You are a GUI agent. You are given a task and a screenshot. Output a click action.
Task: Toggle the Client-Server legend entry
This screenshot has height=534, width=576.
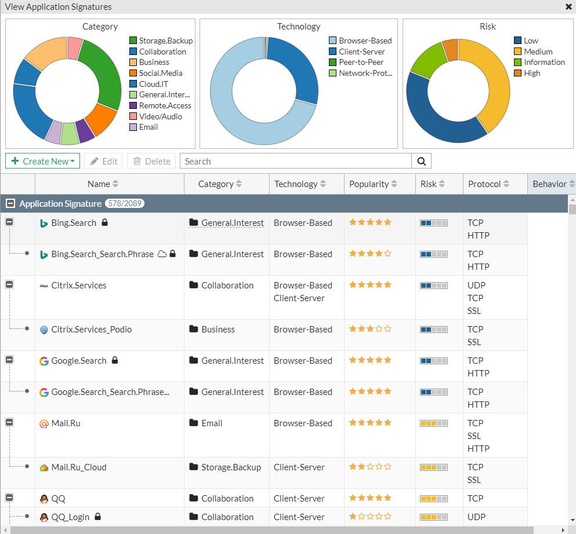pyautogui.click(x=361, y=52)
